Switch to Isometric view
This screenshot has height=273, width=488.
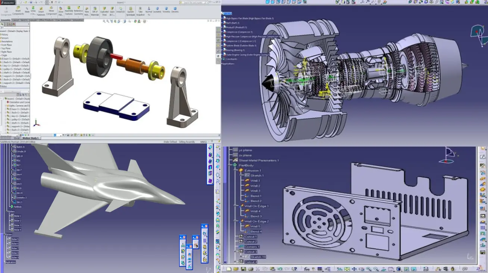pos(157,9)
